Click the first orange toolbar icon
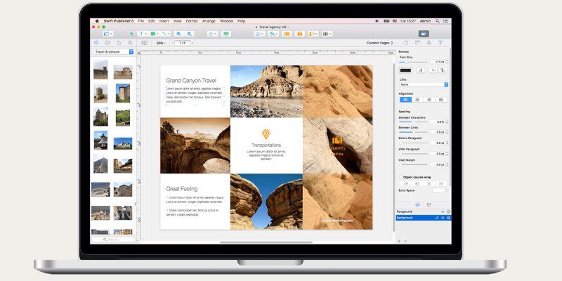 pyautogui.click(x=287, y=34)
